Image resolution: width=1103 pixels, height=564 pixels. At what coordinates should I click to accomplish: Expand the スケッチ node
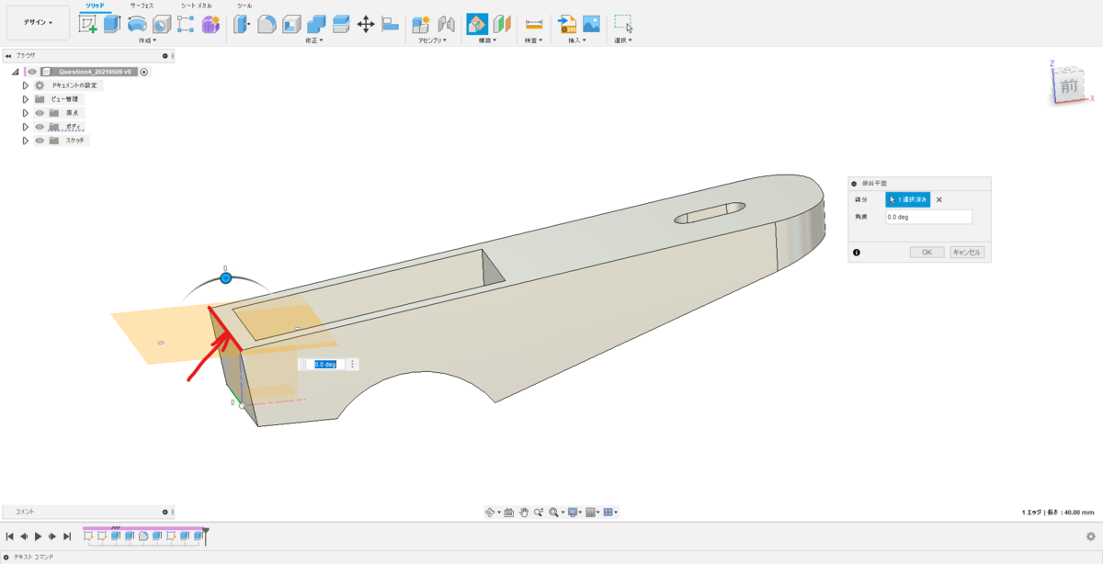(26, 141)
